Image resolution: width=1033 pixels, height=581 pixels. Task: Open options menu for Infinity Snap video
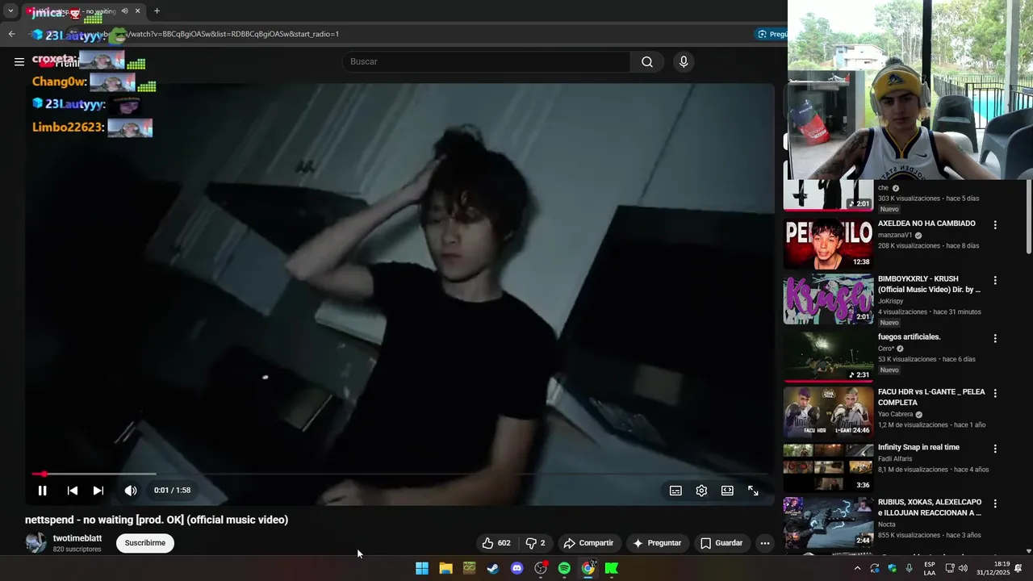(x=995, y=449)
